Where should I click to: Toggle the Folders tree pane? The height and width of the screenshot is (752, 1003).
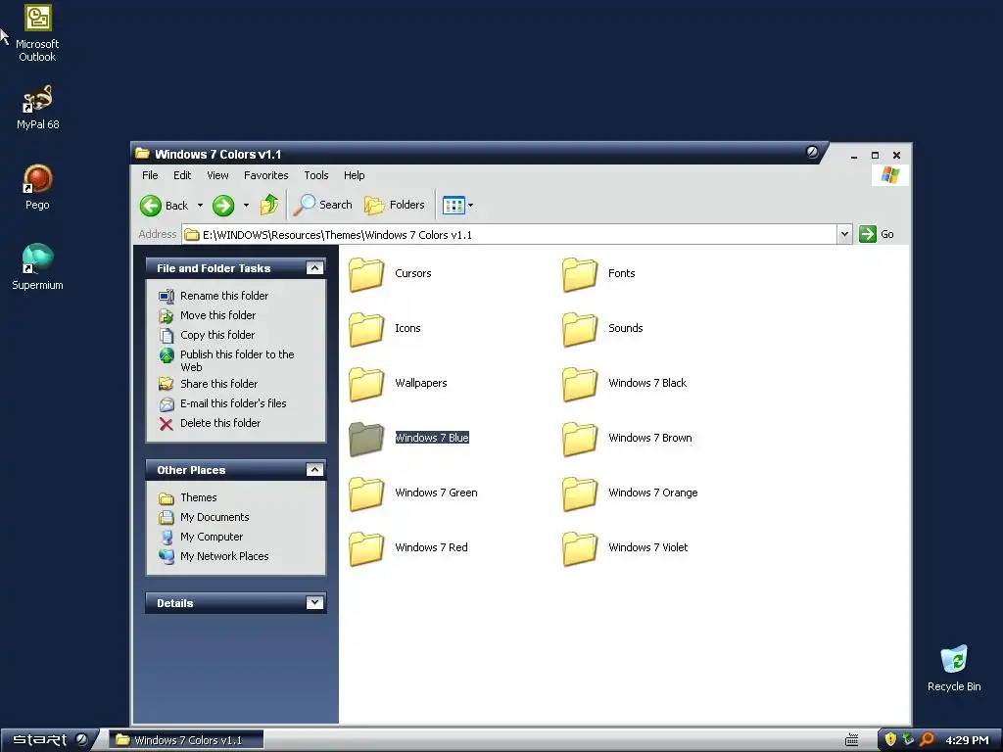point(395,205)
